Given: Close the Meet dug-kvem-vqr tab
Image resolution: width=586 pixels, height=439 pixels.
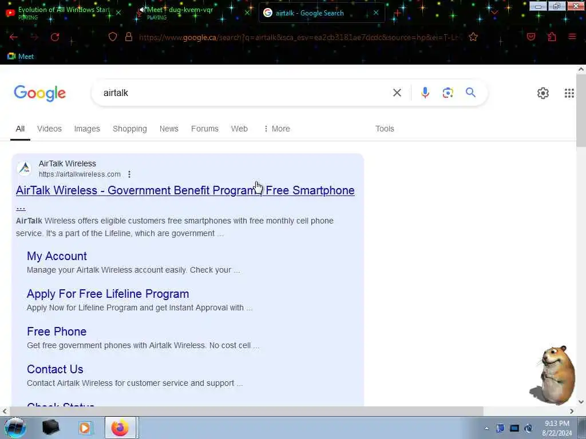Looking at the screenshot, I should (x=247, y=13).
